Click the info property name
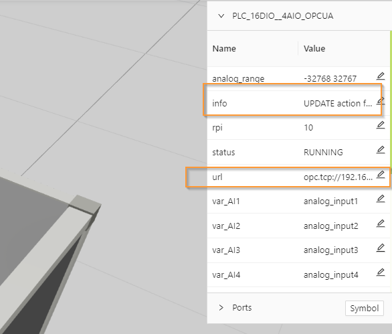Screen dimensions: 392x334 (219, 103)
